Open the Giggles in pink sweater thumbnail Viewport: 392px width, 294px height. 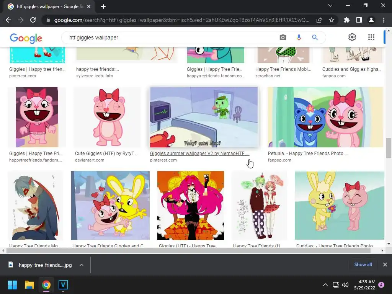point(37,117)
